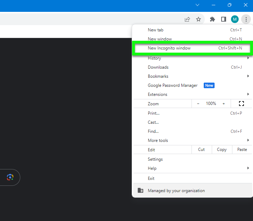This screenshot has height=221, width=253.
Task: Click the fullscreen icon in Zoom row
Action: [x=241, y=104]
